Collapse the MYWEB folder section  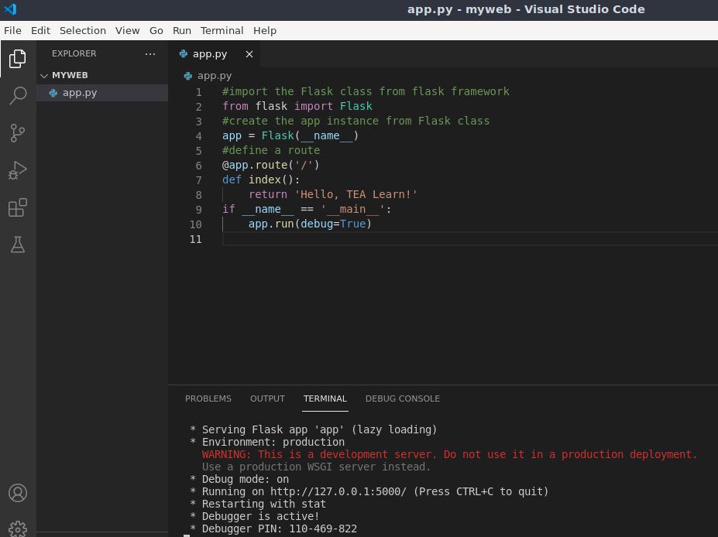[x=44, y=76]
